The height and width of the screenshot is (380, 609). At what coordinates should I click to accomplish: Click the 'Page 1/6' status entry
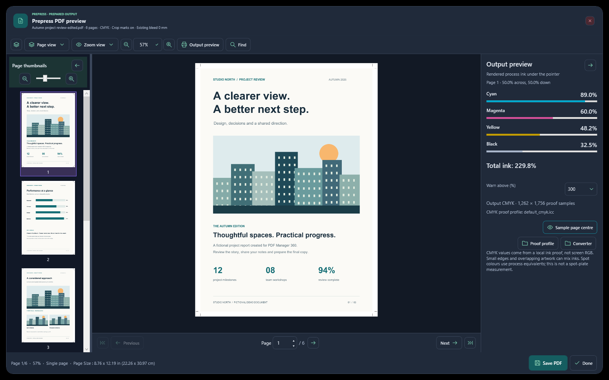click(19, 363)
